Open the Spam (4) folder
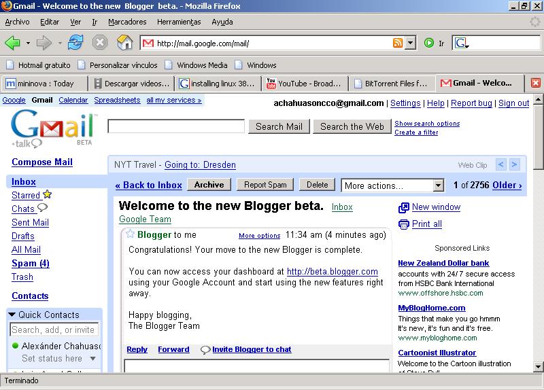 [31, 264]
